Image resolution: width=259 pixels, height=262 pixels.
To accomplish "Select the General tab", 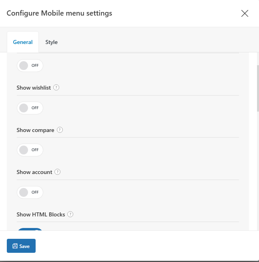I will (23, 42).
